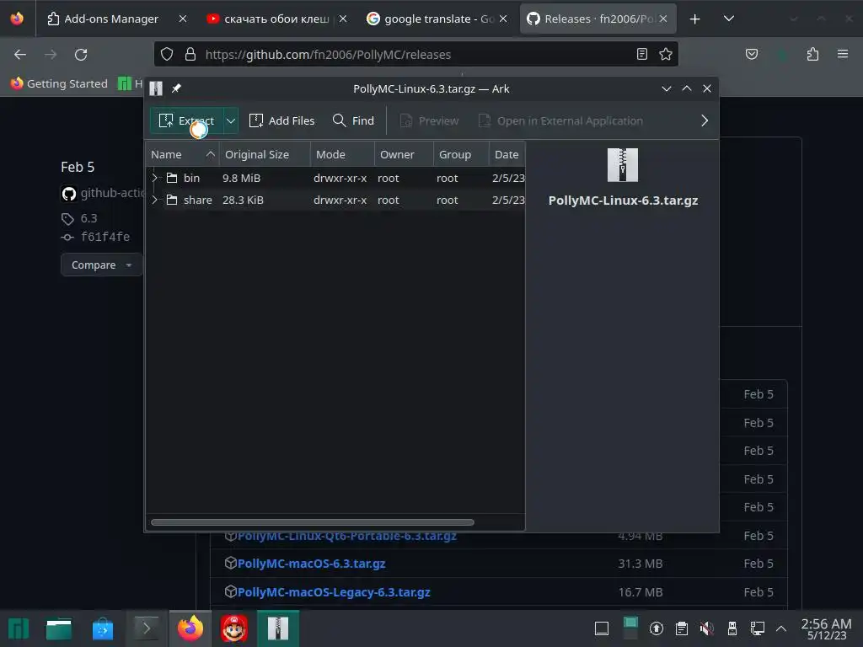
Task: Open Find in Ark toolbar
Action: [x=353, y=120]
